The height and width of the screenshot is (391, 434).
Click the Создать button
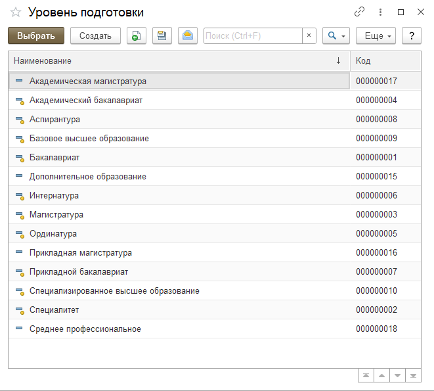tap(95, 35)
